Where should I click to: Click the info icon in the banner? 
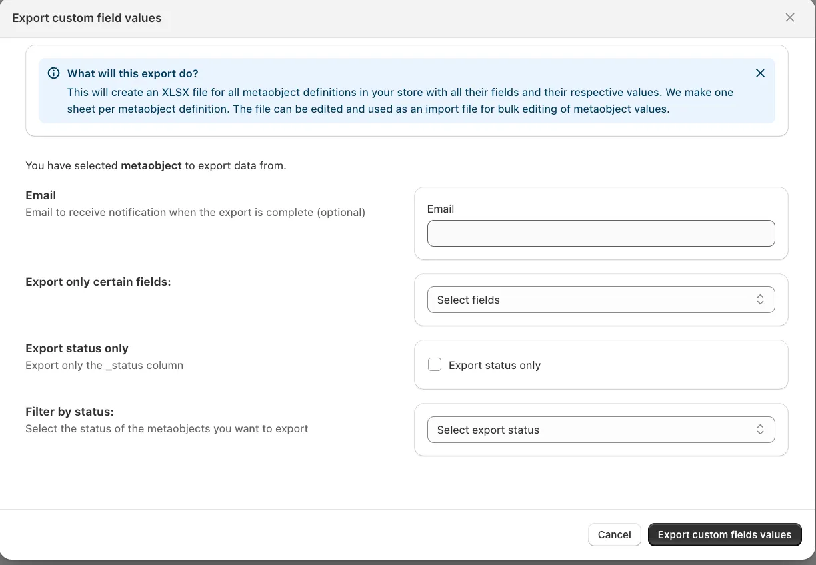54,73
